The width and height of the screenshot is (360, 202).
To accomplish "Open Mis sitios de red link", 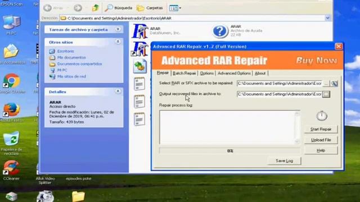I will click(71, 76).
